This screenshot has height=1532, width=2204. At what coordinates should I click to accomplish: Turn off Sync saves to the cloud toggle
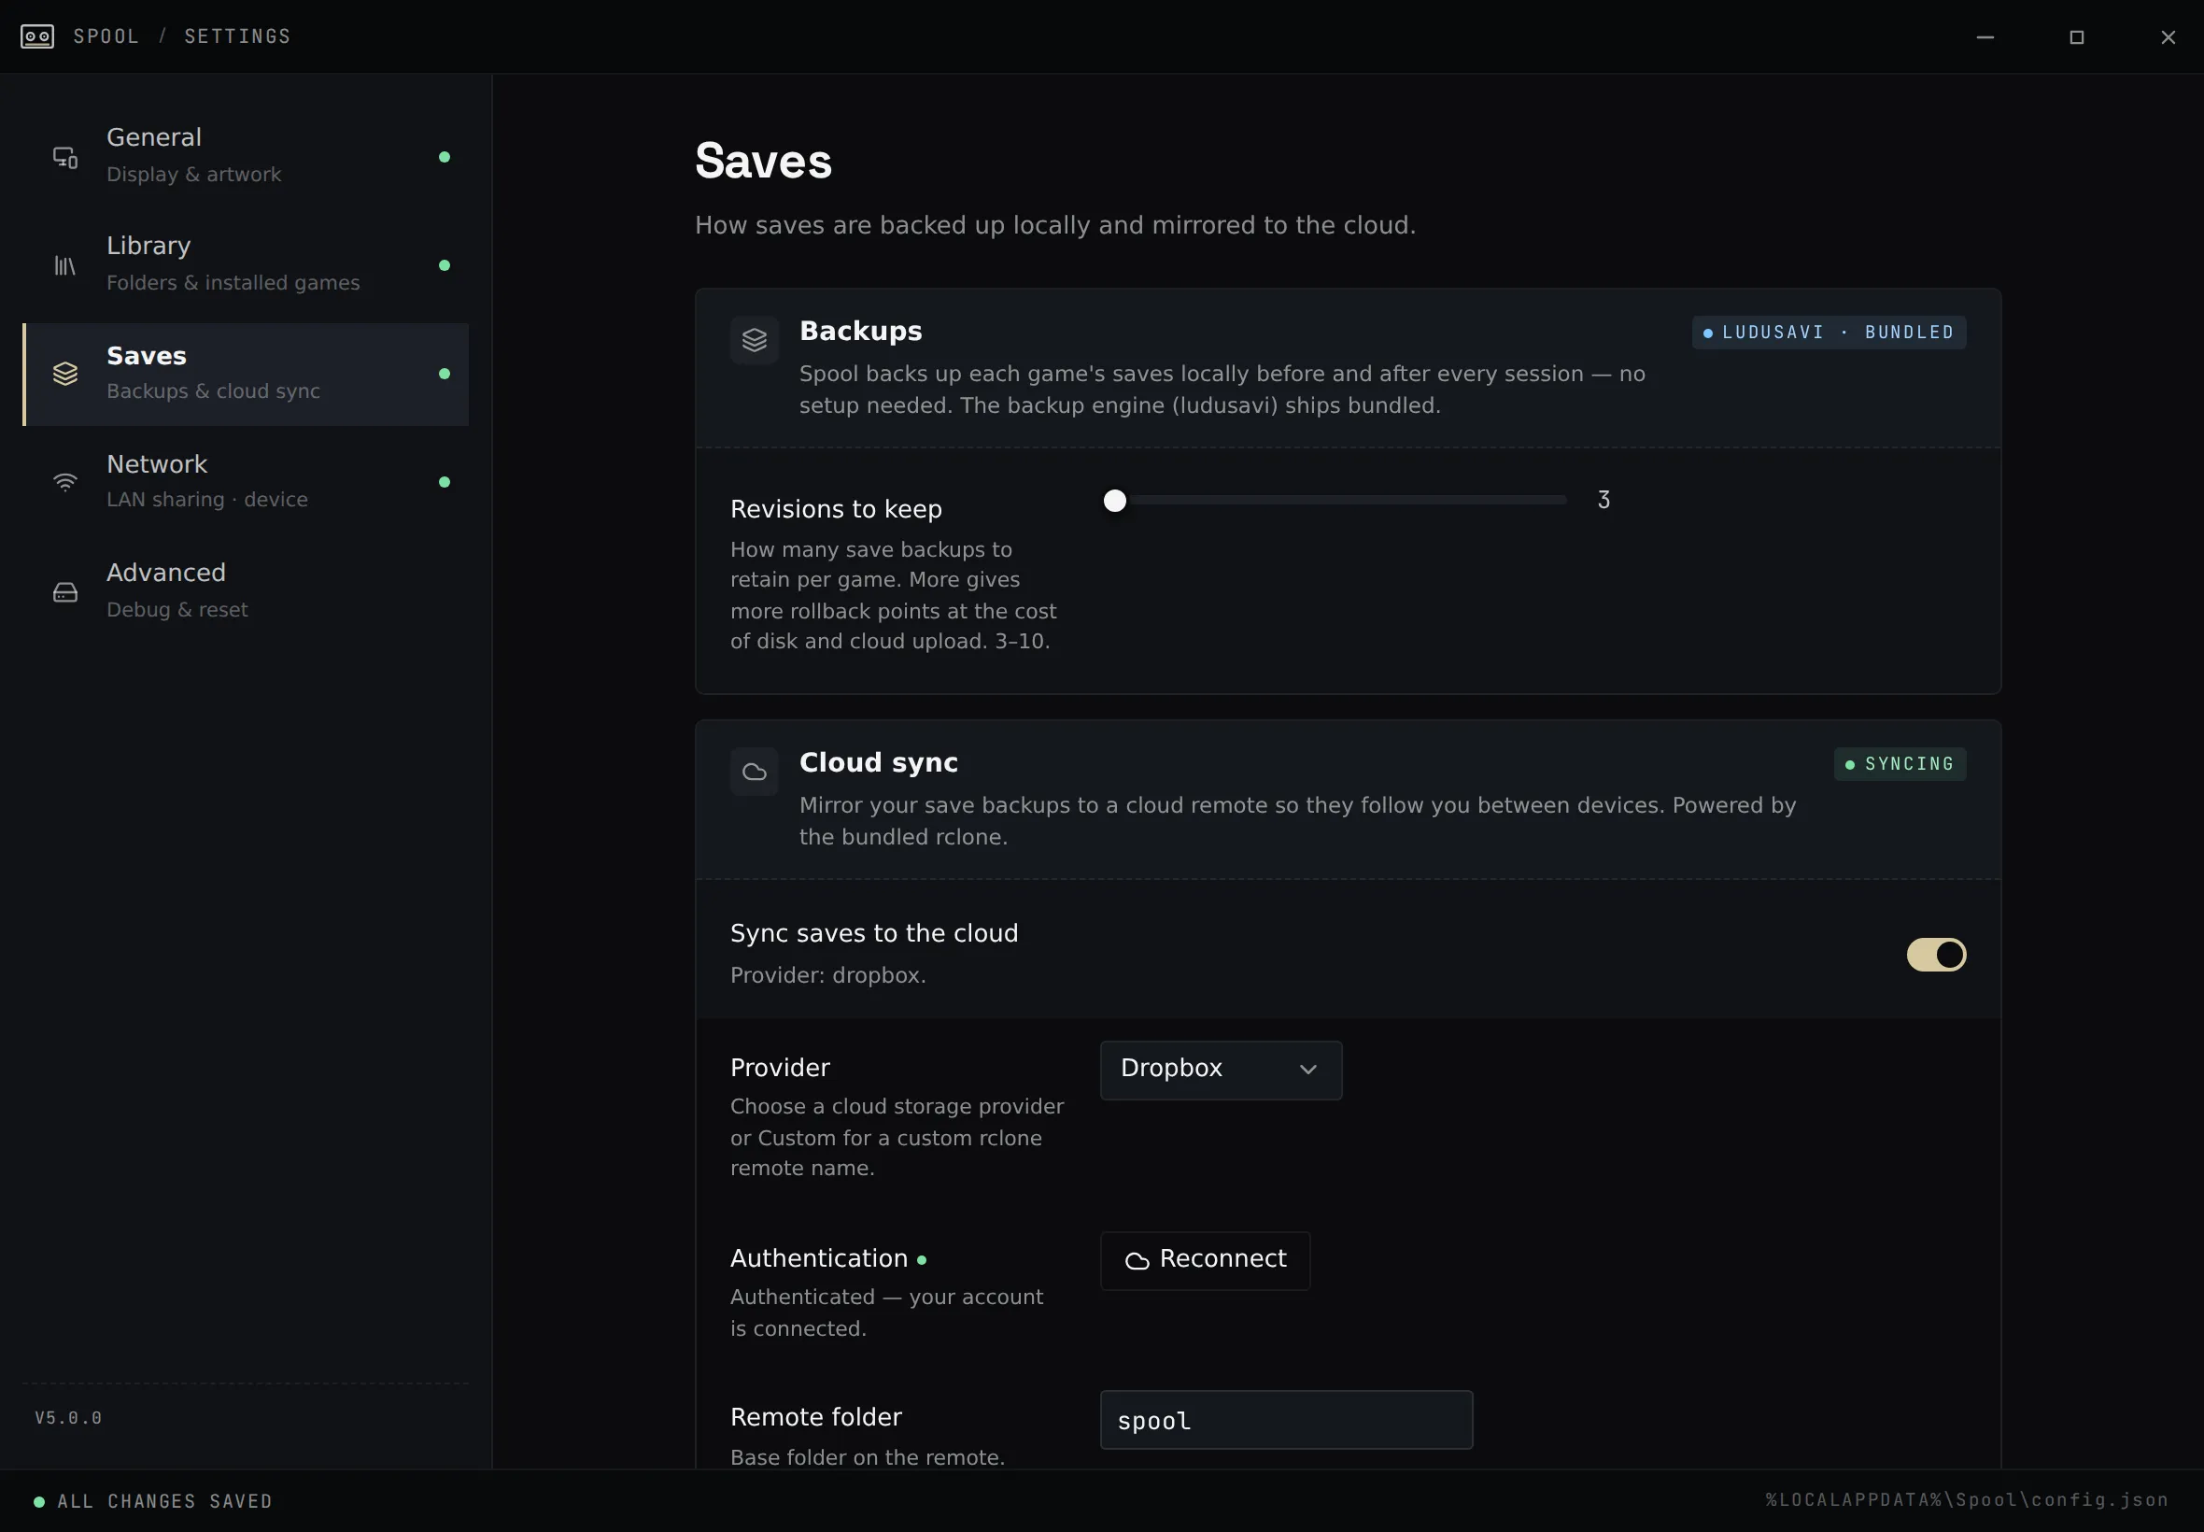(x=1936, y=955)
